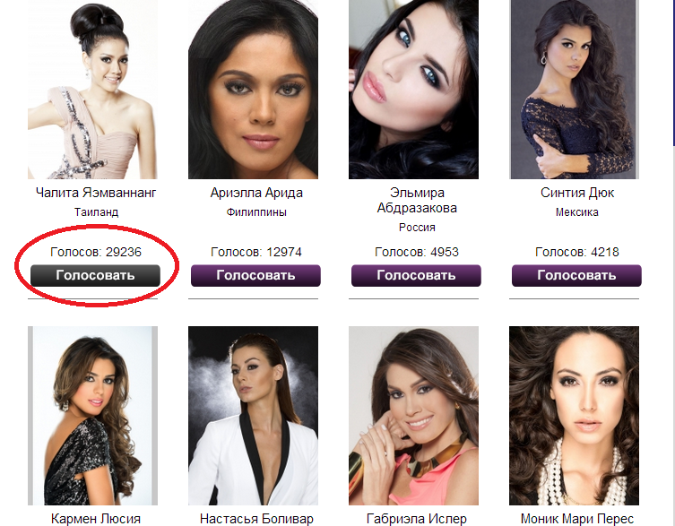Vote for the Thailand contestant
The image size is (675, 526).
[95, 275]
